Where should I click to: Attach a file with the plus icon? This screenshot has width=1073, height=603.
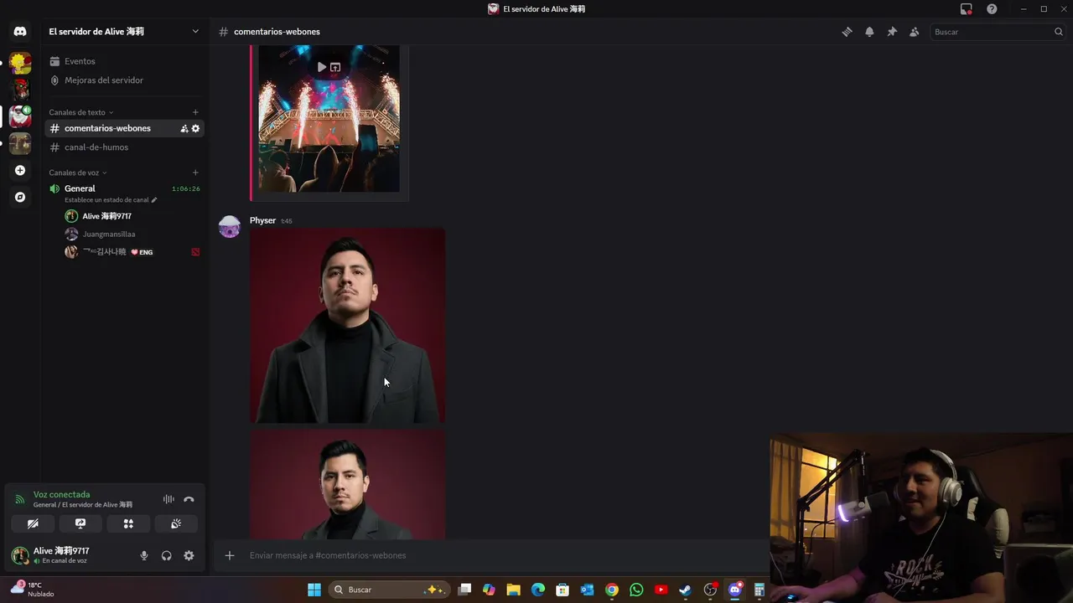click(229, 555)
